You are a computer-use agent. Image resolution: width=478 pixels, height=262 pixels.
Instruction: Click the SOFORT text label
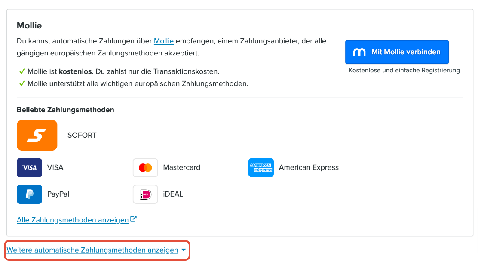[82, 135]
